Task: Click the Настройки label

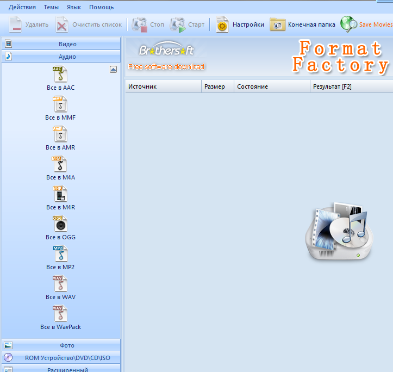Action: [x=248, y=24]
